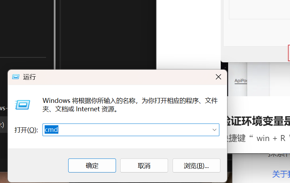
Task: Click the 打开(O): label
Action: [x=26, y=130]
